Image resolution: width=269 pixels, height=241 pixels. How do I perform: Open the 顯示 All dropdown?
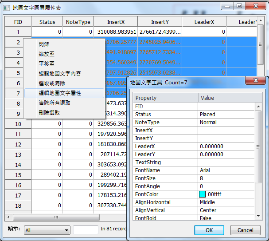click(47, 230)
